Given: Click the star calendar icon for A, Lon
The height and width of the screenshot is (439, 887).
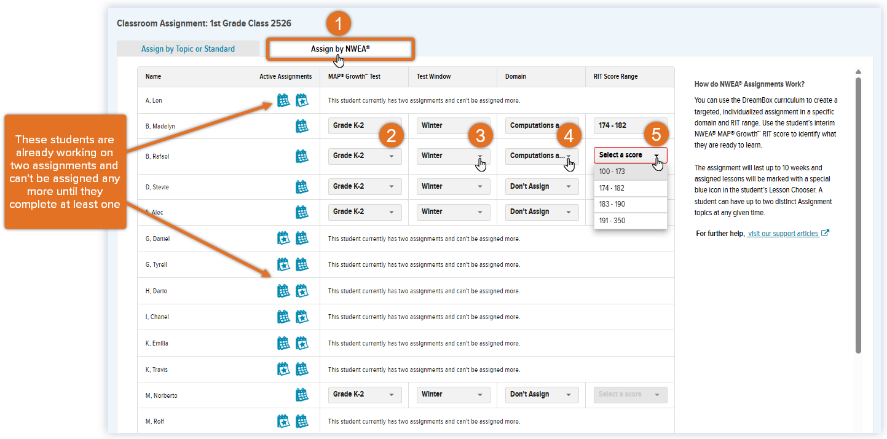Looking at the screenshot, I should tap(302, 100).
